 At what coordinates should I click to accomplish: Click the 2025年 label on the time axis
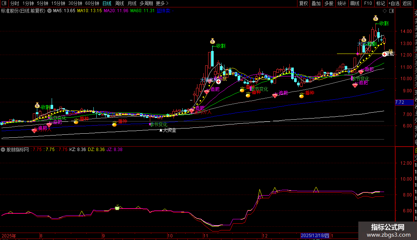click(9, 236)
